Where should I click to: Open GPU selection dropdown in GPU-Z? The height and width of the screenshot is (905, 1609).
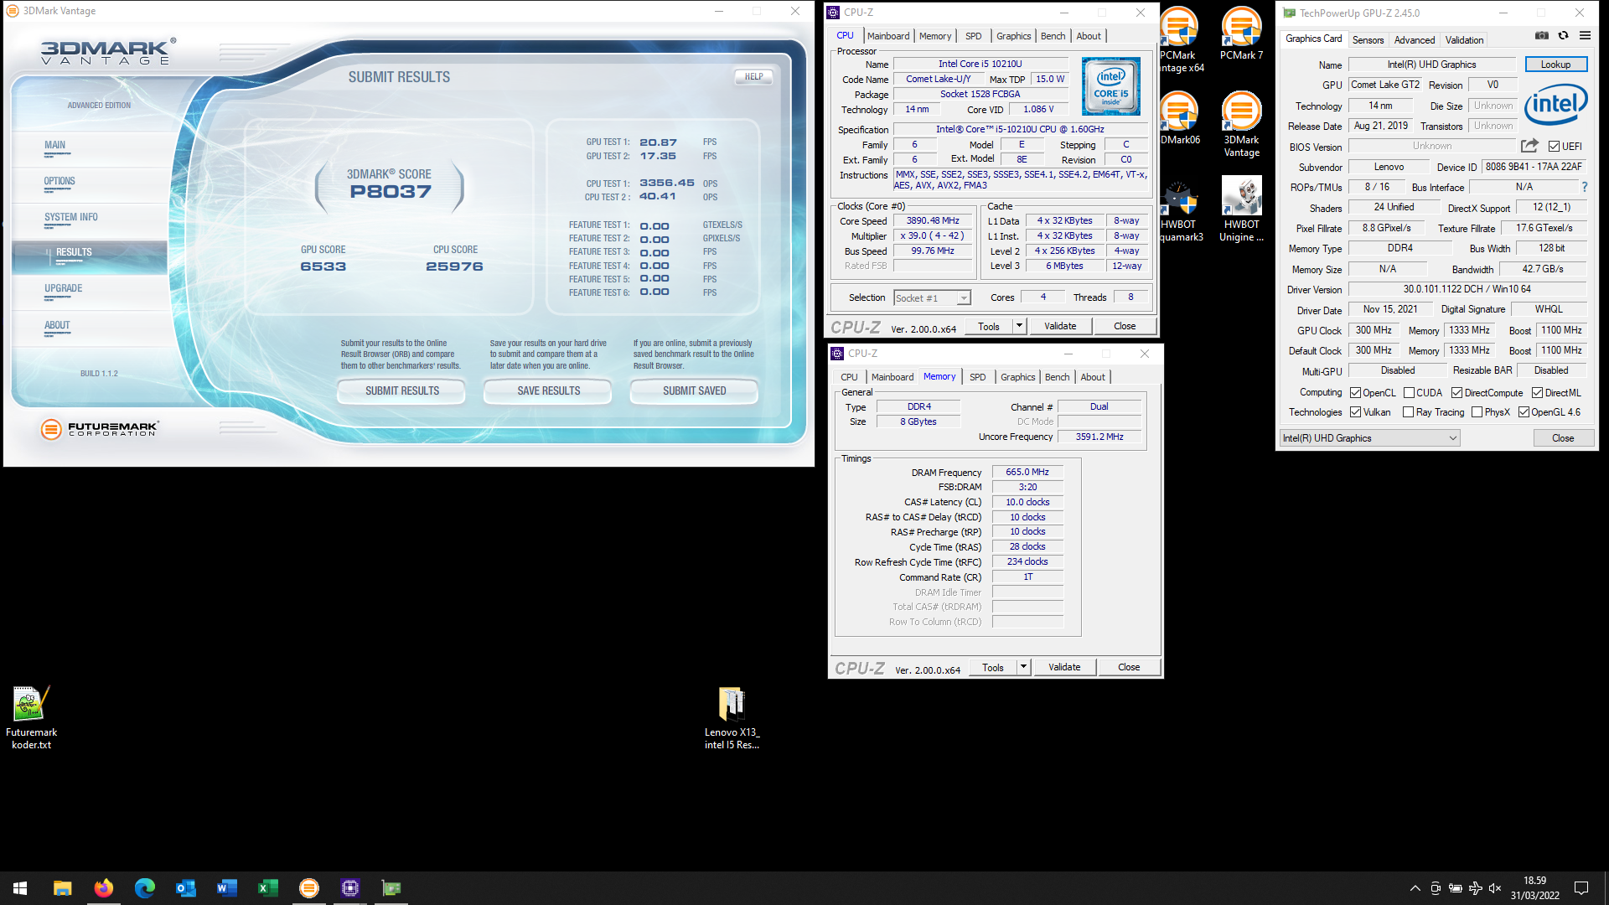[1369, 437]
